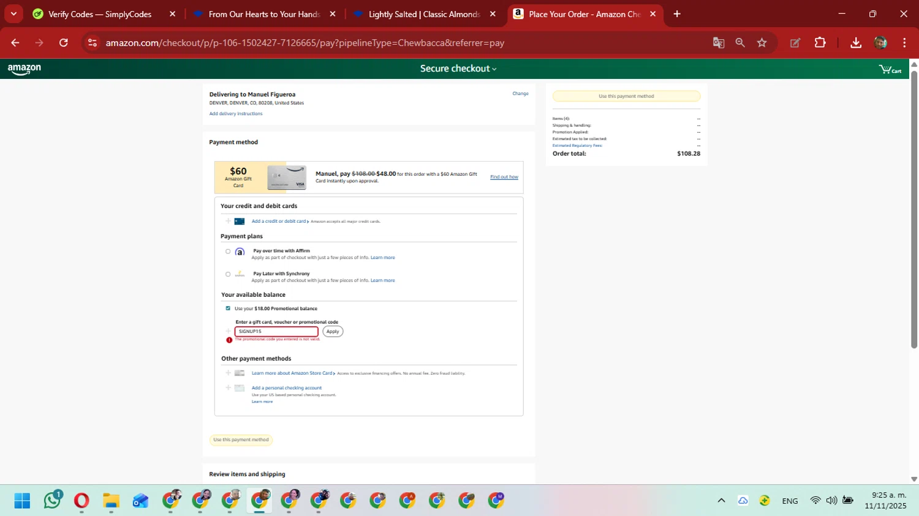Image resolution: width=919 pixels, height=516 pixels.
Task: Open the tab search dropdown arrow
Action: pos(13,14)
